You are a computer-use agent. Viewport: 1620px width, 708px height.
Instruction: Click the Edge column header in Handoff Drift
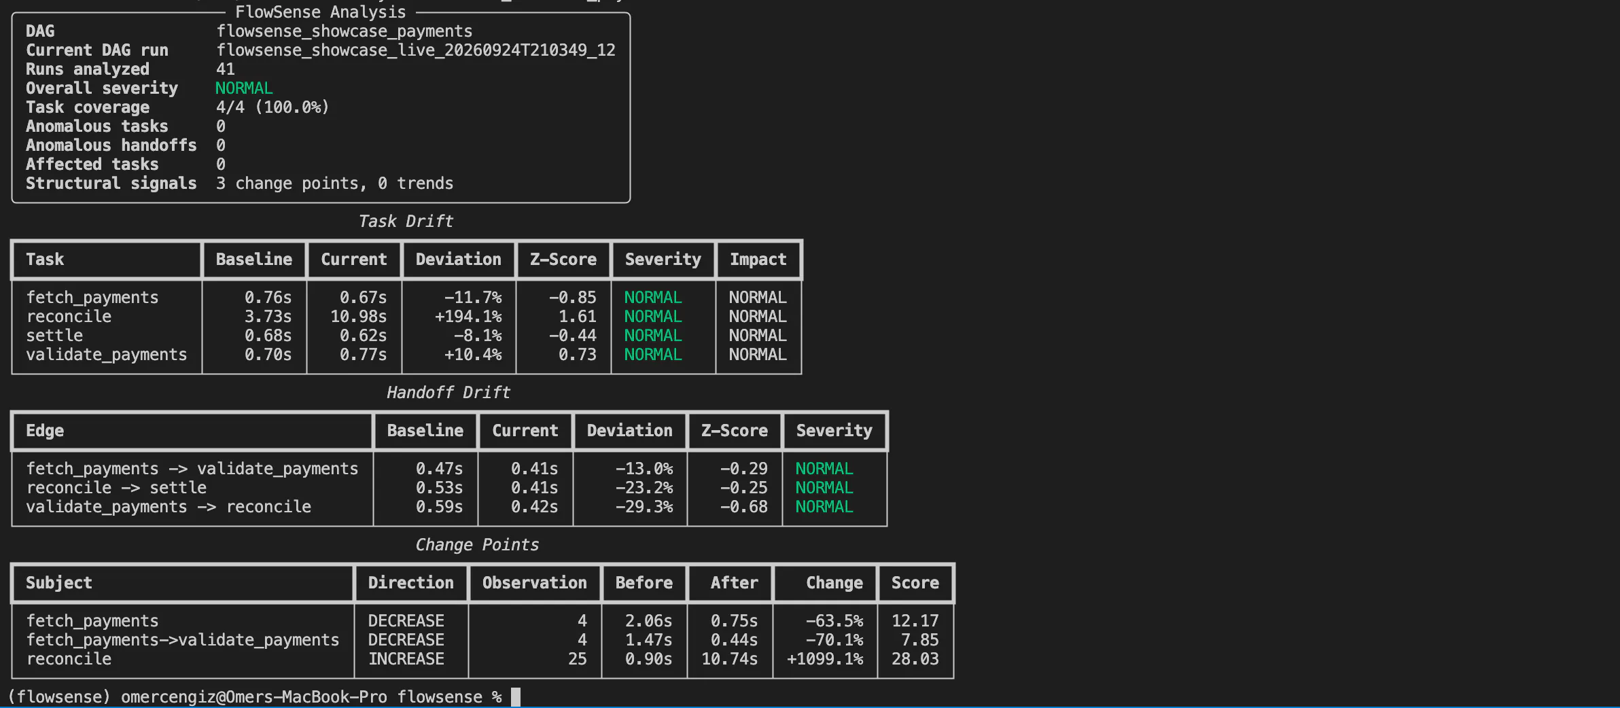point(45,431)
